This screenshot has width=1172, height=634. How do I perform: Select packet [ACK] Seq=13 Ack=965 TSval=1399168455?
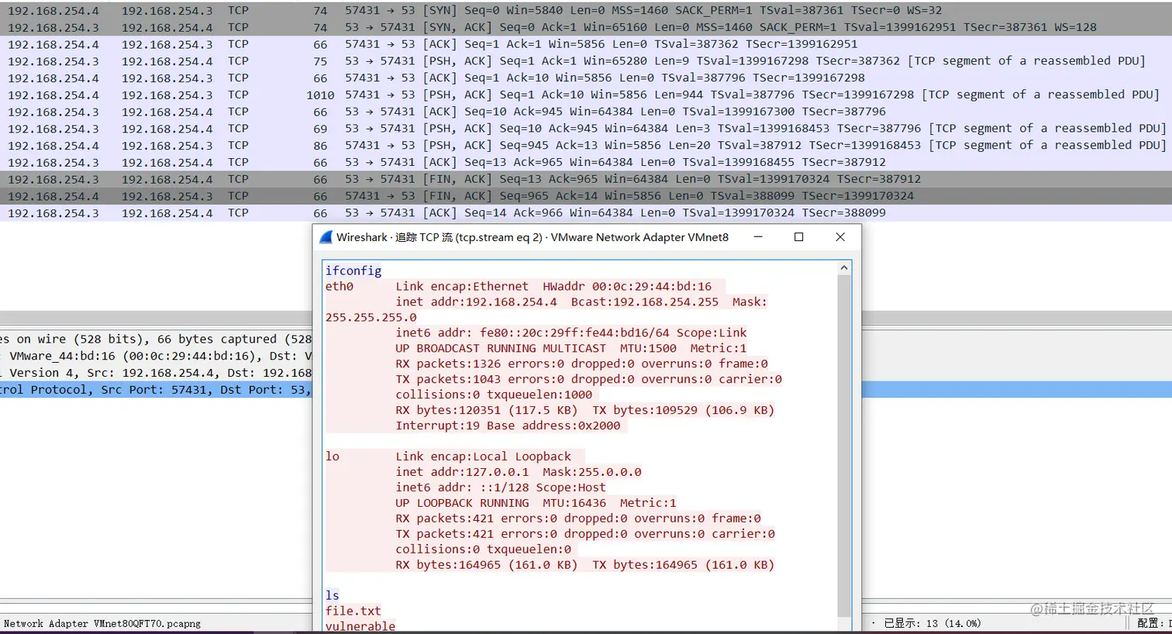pyautogui.click(x=586, y=162)
